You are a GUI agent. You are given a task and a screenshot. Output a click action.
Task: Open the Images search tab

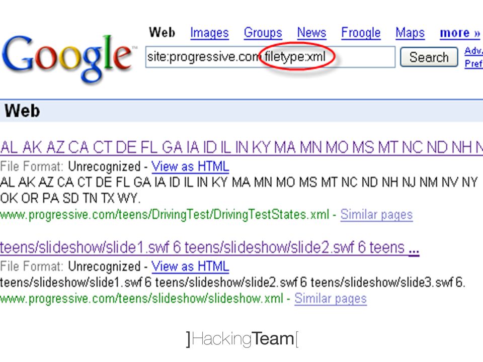click(x=209, y=33)
